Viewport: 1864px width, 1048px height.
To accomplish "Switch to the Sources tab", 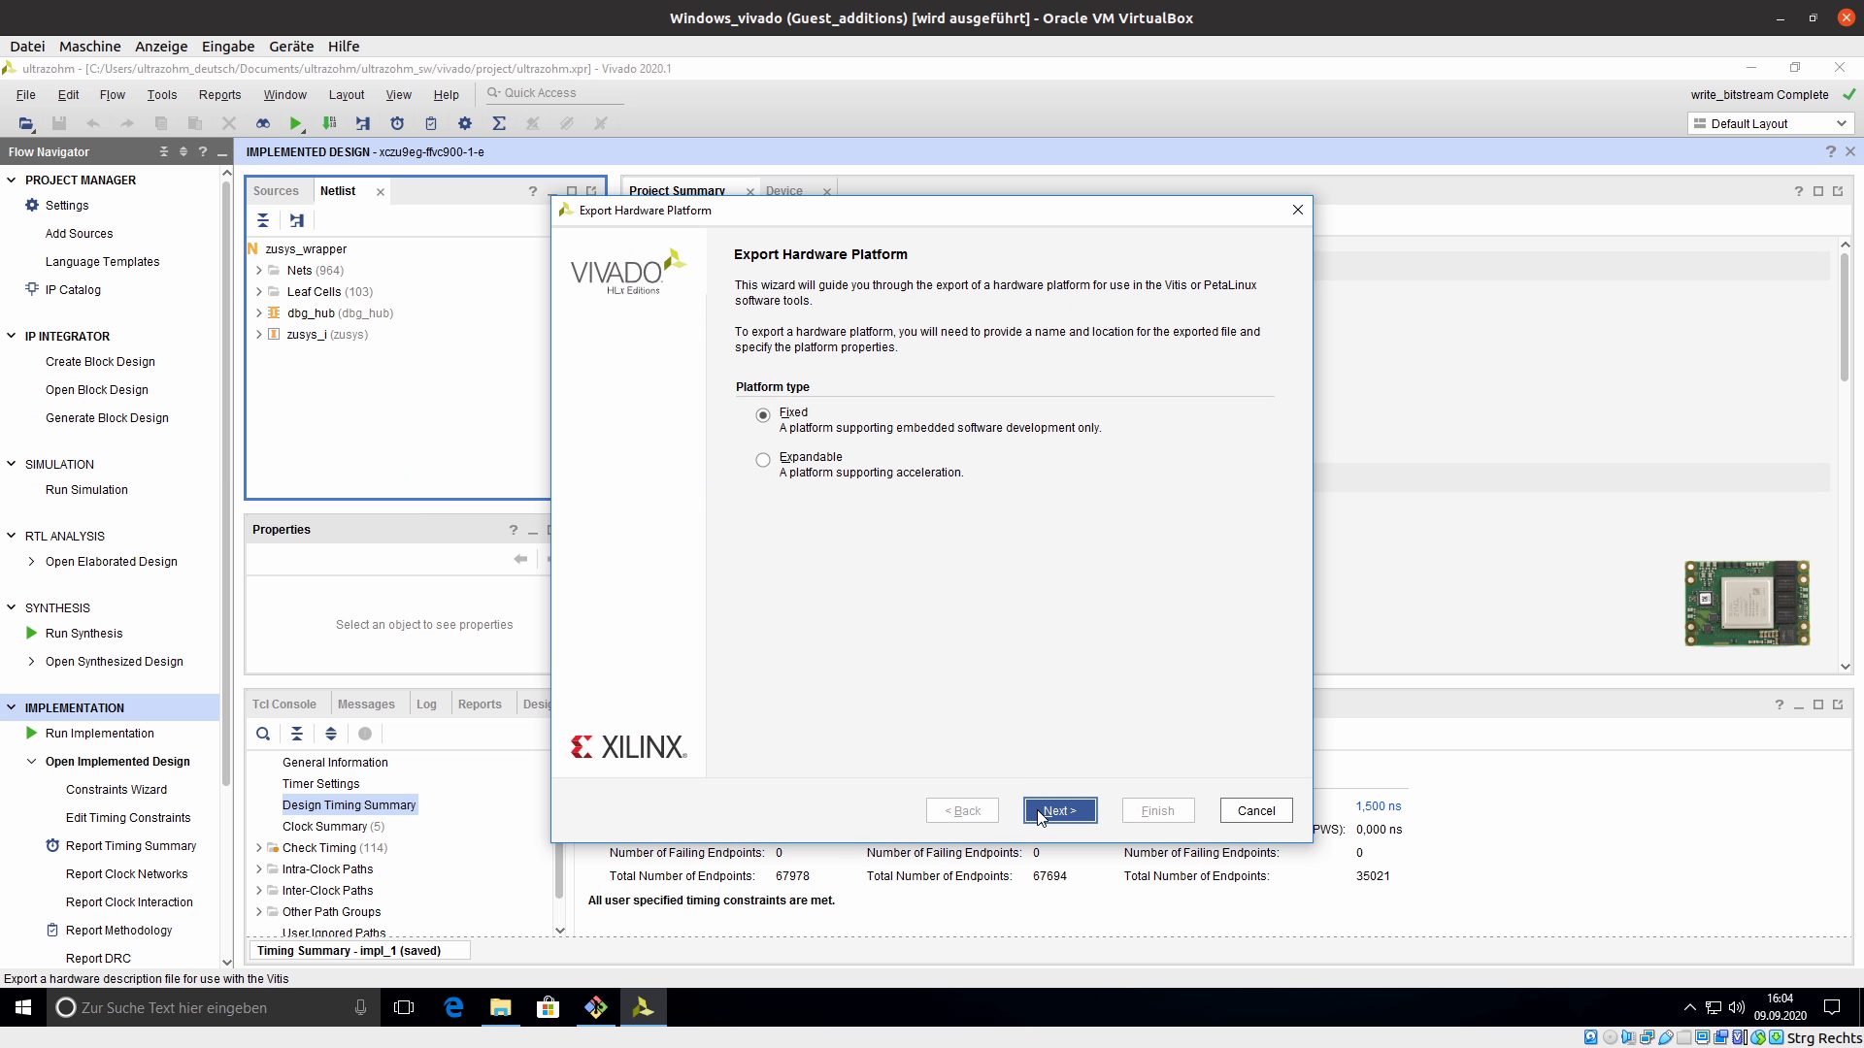I will (x=276, y=191).
